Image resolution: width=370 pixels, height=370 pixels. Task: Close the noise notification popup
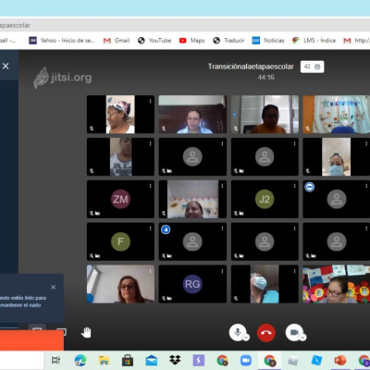[53, 287]
